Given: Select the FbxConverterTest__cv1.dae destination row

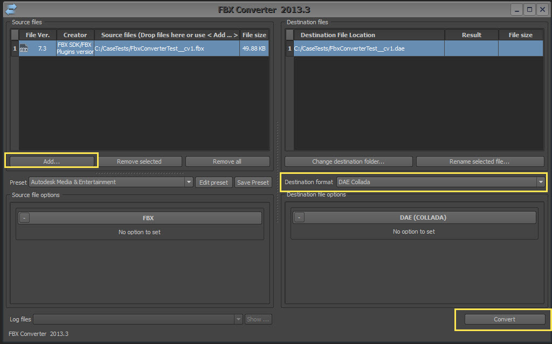Looking at the screenshot, I should coord(367,48).
